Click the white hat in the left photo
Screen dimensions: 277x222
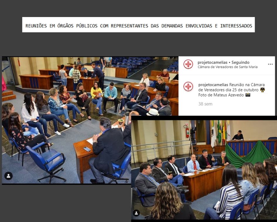(152, 112)
